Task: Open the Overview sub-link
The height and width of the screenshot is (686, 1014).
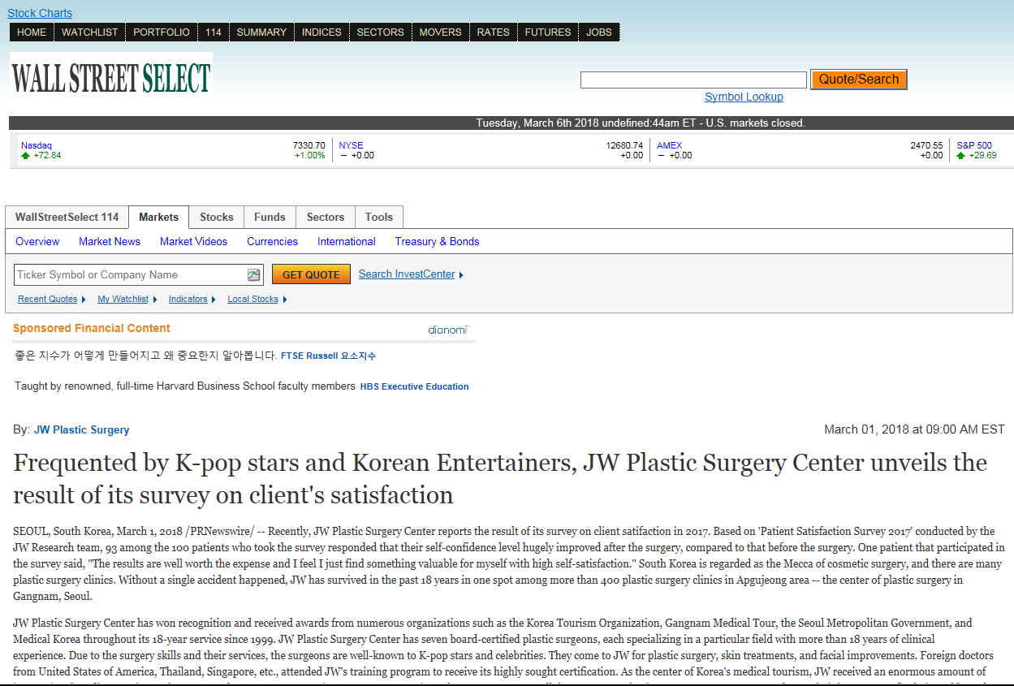Action: (37, 241)
